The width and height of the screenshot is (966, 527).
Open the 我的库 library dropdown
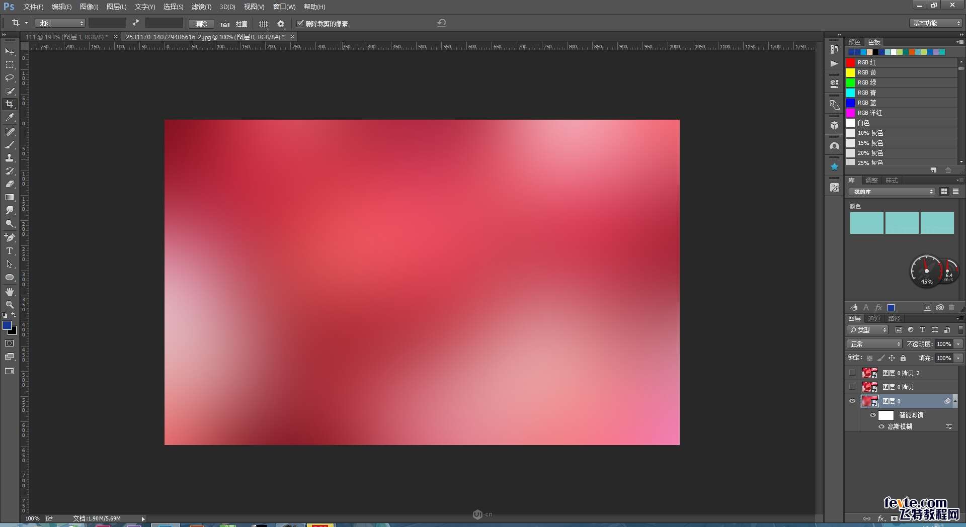(x=892, y=192)
